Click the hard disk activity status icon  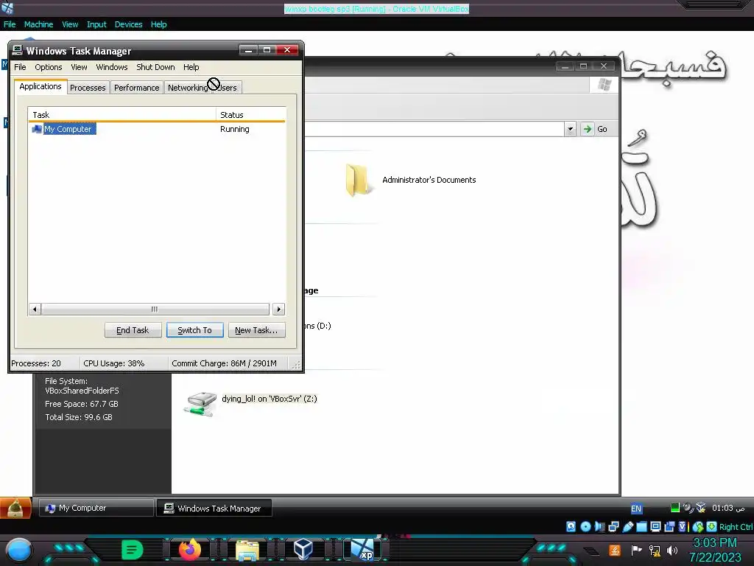[571, 526]
